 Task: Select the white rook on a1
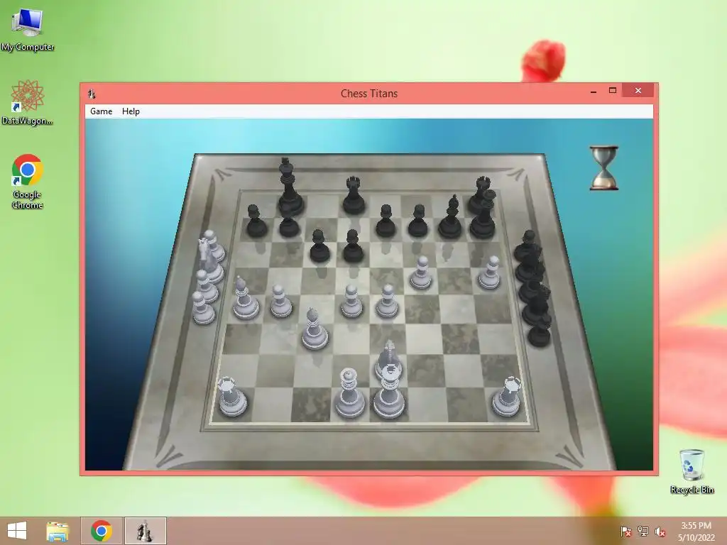pyautogui.click(x=232, y=397)
